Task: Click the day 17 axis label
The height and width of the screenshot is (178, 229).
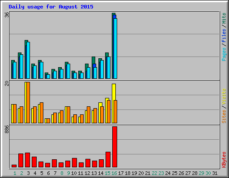Action: tap(121, 173)
